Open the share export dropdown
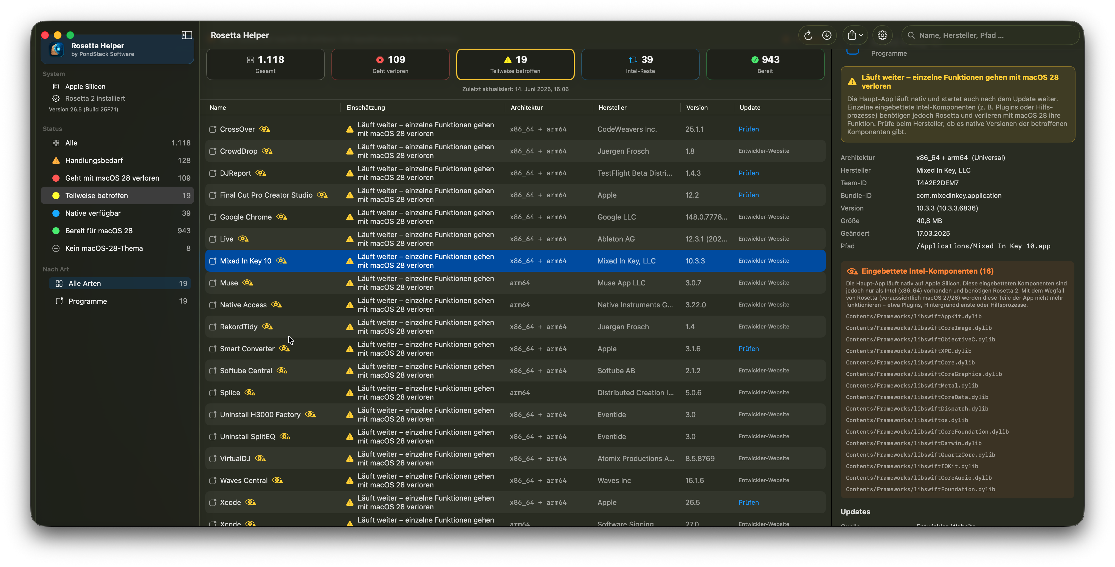Screen dimensions: 1115x567 855,35
